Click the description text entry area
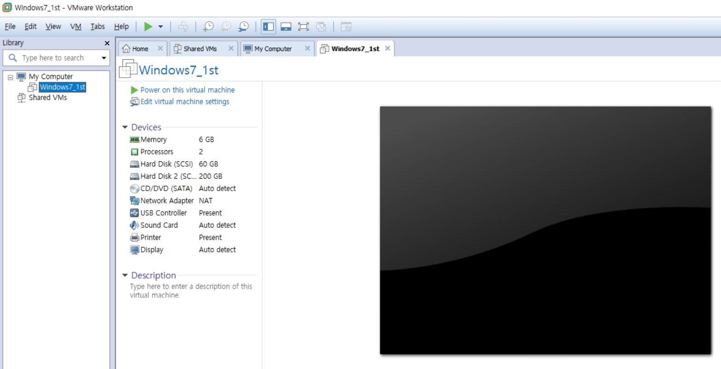Image resolution: width=721 pixels, height=369 pixels. click(191, 291)
